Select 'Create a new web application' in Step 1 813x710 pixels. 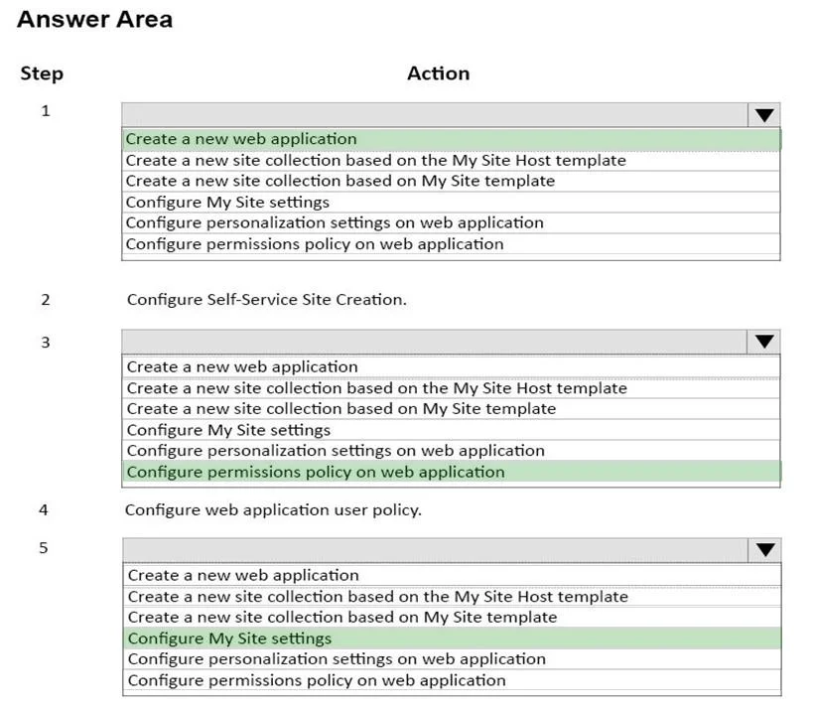[451, 139]
